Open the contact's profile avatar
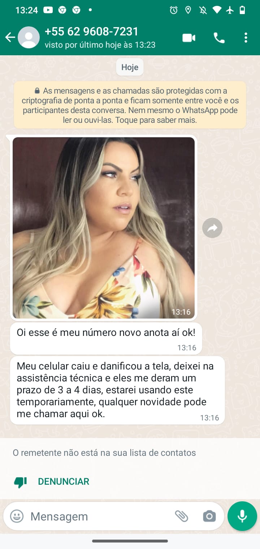Viewport: 260px width, 549px height. point(29,37)
